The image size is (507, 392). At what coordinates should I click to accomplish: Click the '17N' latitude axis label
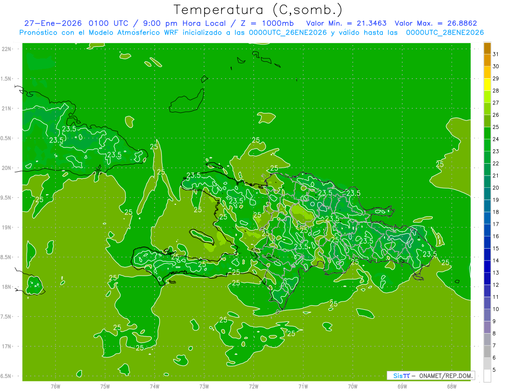pos(7,346)
